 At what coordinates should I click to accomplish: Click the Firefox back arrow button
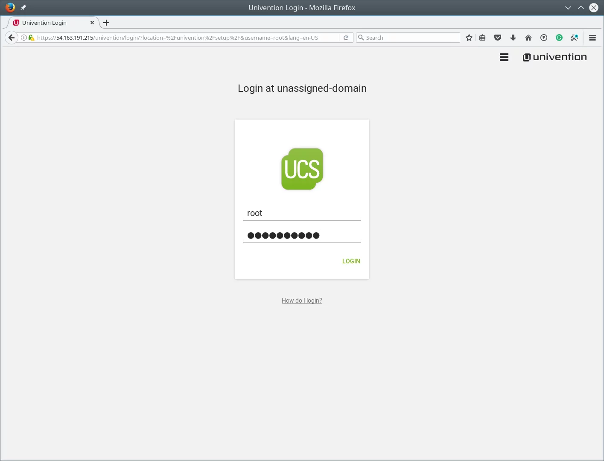click(x=12, y=38)
